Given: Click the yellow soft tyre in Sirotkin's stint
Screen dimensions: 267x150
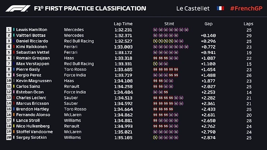Looking at the screenshot, I should tap(155, 138).
